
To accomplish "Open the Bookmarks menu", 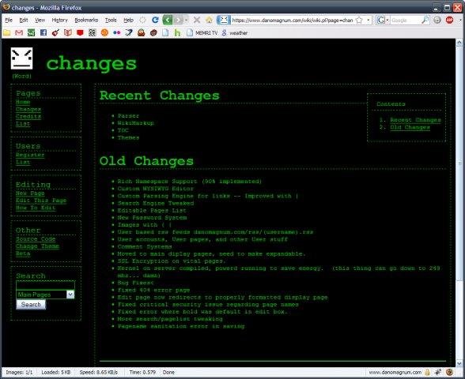I will pyautogui.click(x=86, y=21).
